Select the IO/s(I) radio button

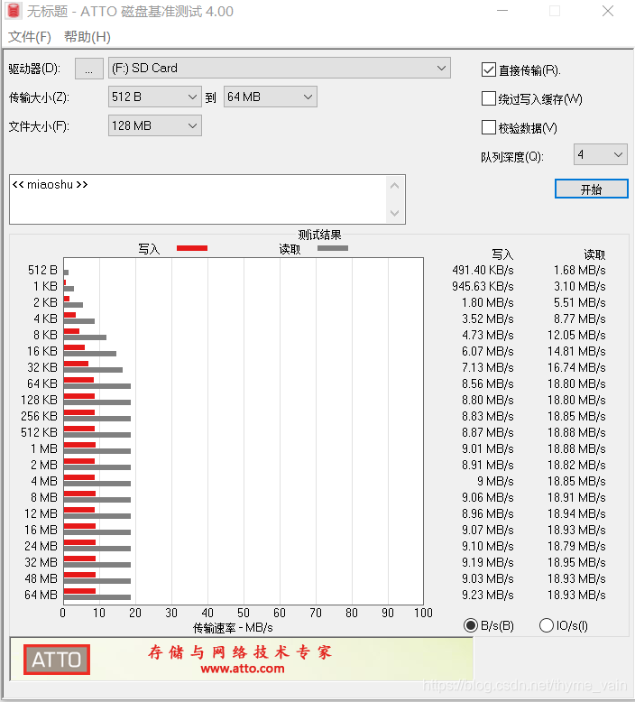[x=547, y=625]
